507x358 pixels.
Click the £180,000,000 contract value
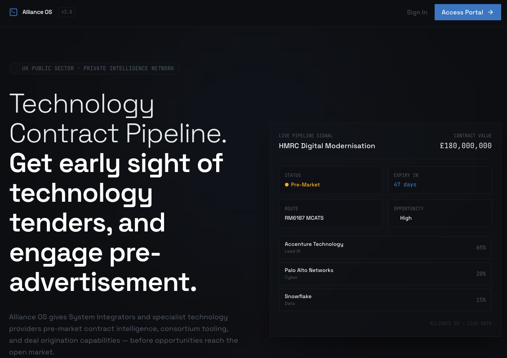click(x=466, y=146)
